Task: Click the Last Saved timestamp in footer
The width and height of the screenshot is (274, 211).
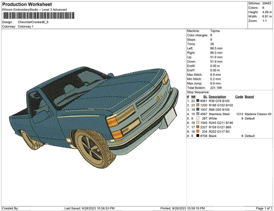Action: click(x=89, y=208)
